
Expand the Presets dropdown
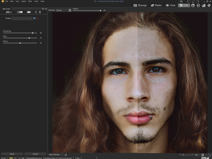point(31,19)
